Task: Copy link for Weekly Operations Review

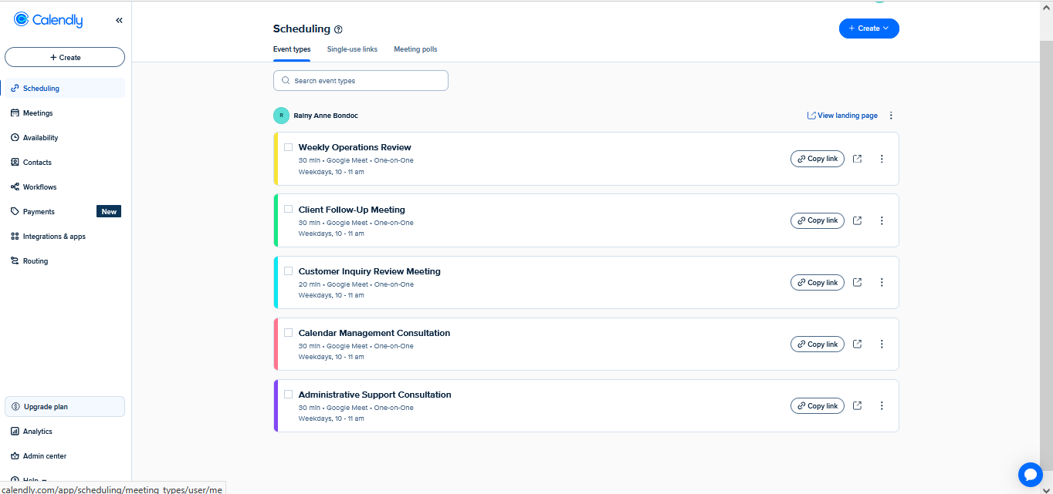Action: tap(818, 159)
